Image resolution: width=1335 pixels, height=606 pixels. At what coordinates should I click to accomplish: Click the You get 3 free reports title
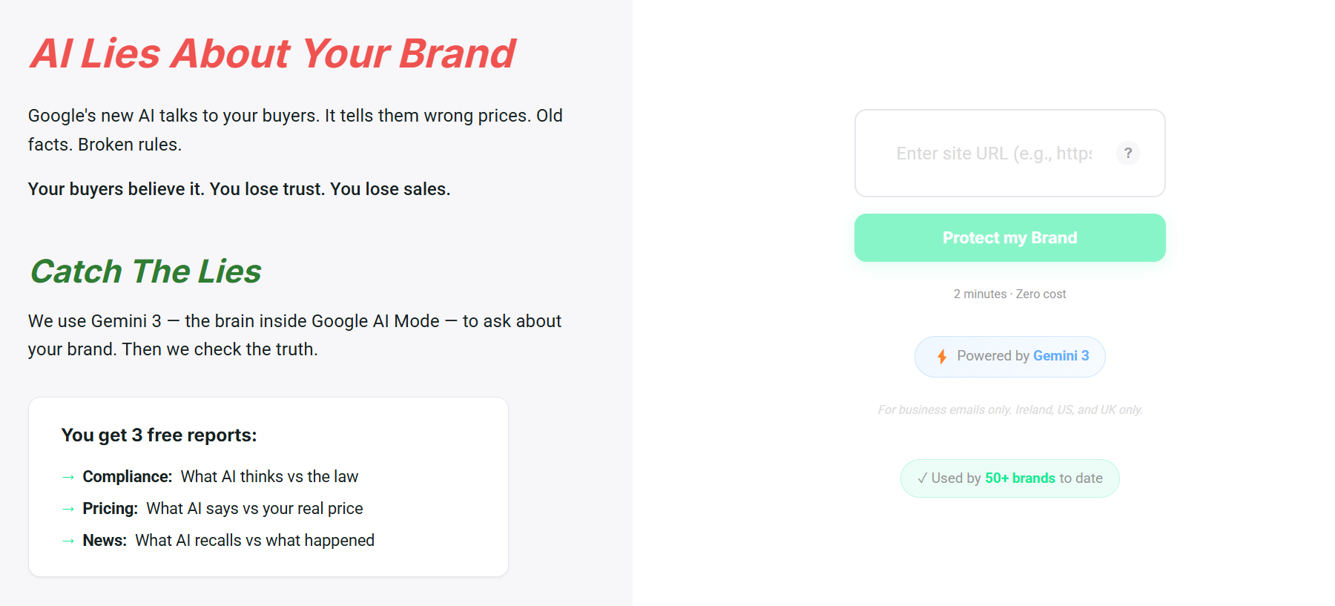click(159, 435)
